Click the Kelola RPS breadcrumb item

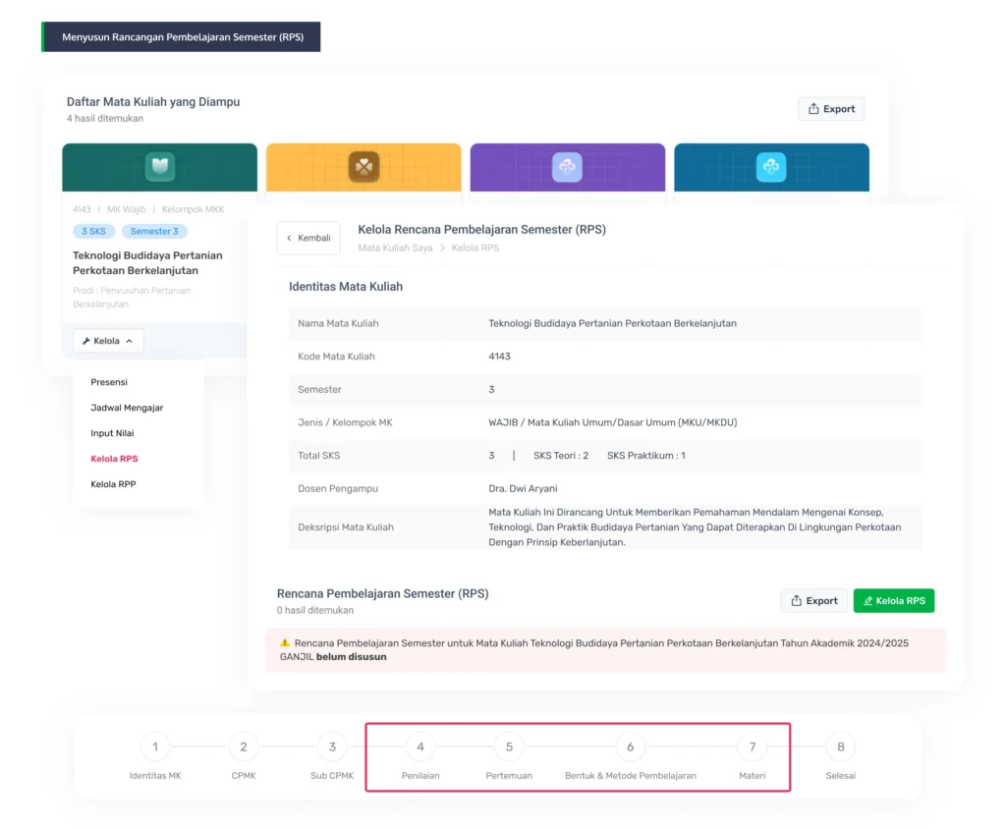pyautogui.click(x=475, y=248)
